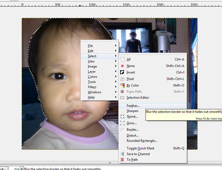Image resolution: width=222 pixels, height=170 pixels.
Task: Choose To Path menu entry
Action: coord(153,160)
